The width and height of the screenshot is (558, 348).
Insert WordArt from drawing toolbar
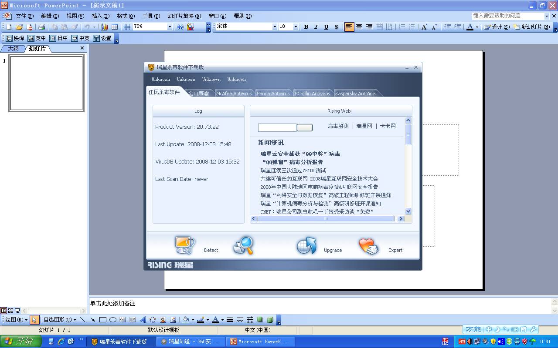click(x=143, y=320)
